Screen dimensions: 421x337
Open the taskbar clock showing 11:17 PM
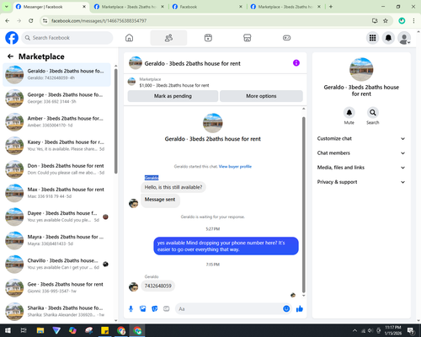(393, 330)
